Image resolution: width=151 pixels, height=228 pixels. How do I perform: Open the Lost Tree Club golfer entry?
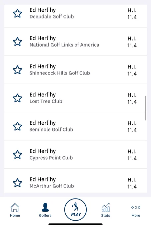pos(75,98)
